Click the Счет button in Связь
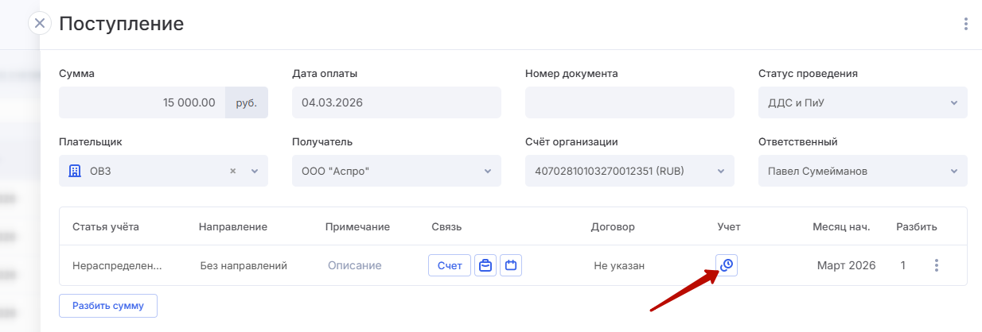The image size is (982, 332). [x=450, y=265]
